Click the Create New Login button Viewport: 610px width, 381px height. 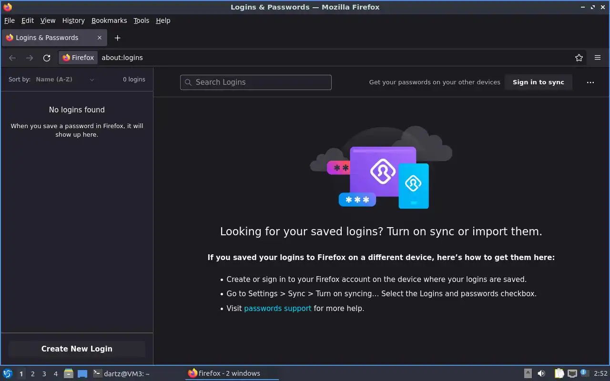[x=77, y=349]
